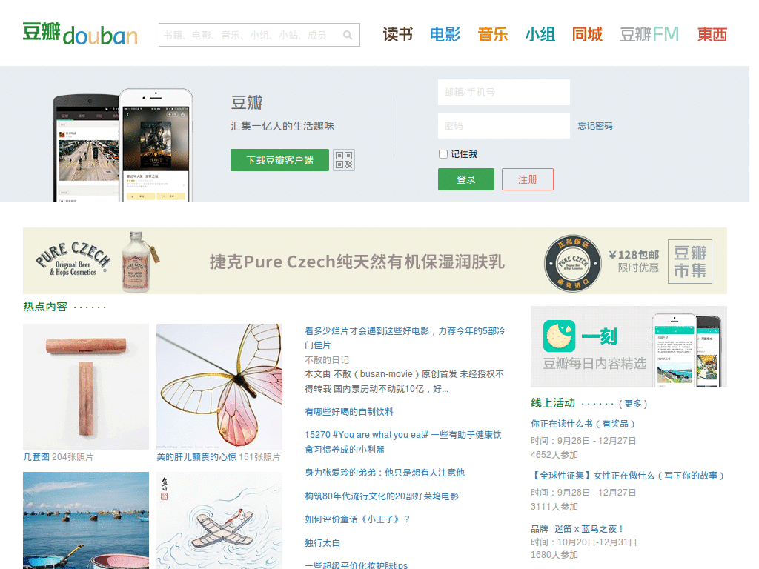Click 更多 next to 线上活动
Image resolution: width=759 pixels, height=569 pixels.
click(x=633, y=404)
